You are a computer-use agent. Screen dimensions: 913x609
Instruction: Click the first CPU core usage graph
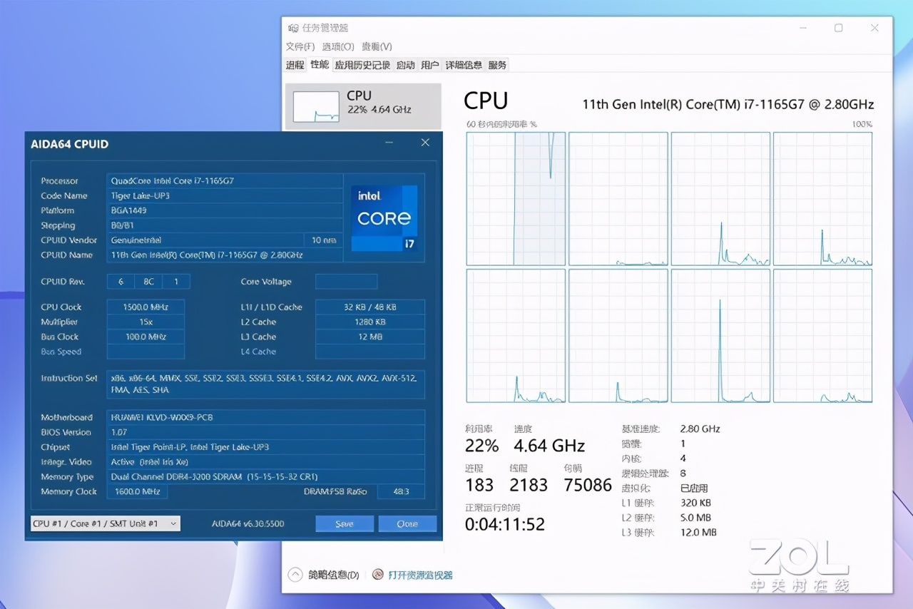pyautogui.click(x=515, y=198)
